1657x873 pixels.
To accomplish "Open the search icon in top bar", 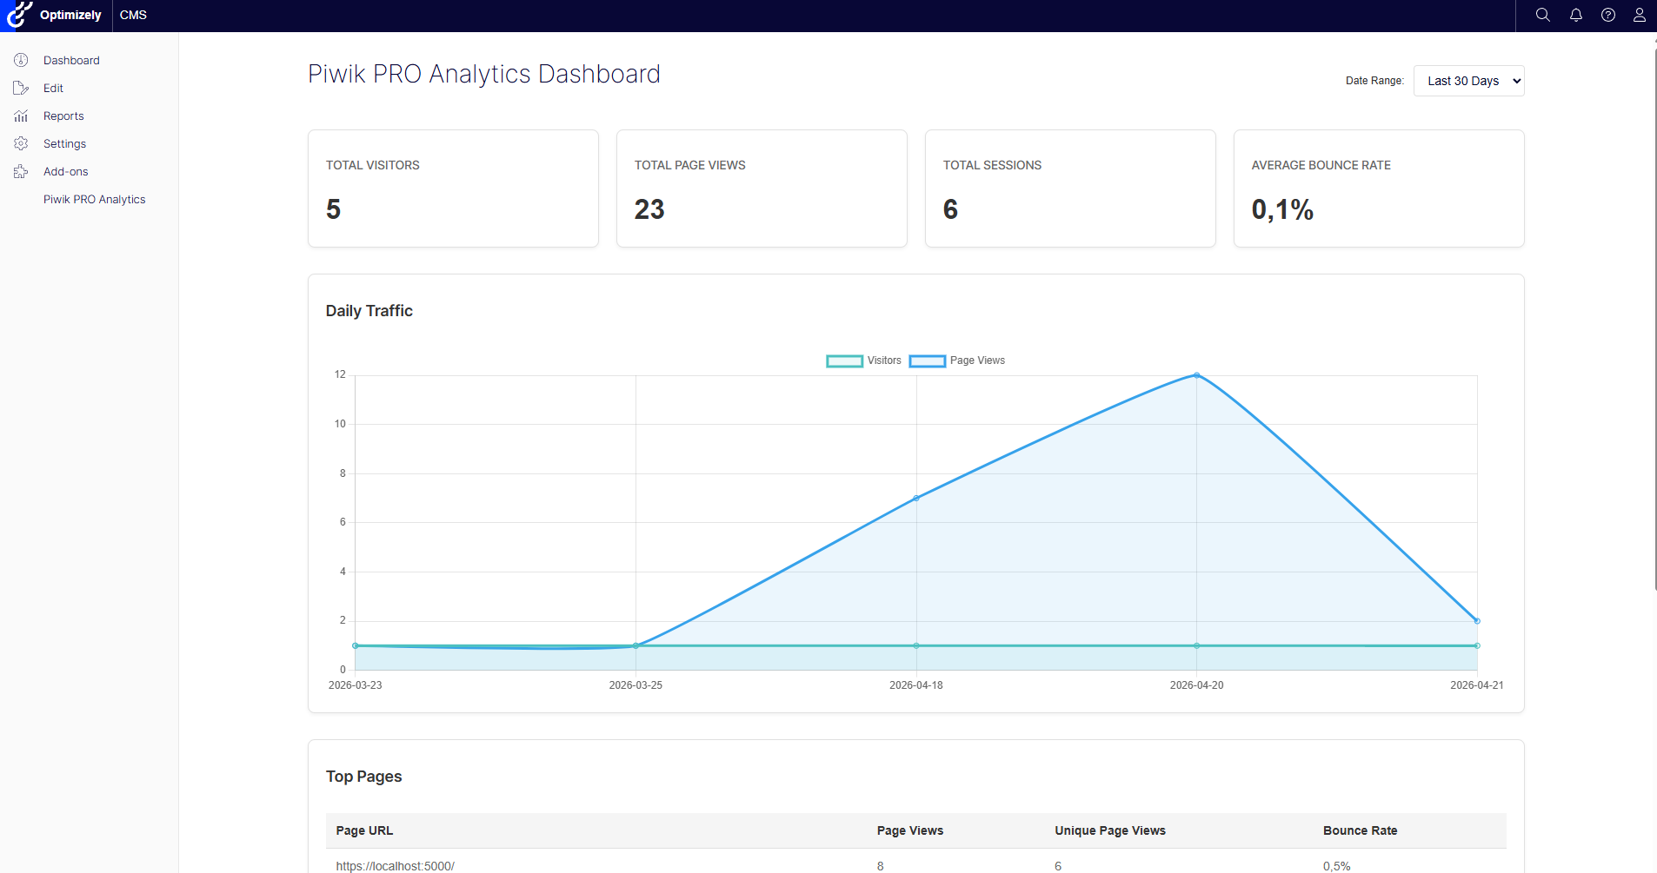I will pos(1542,15).
